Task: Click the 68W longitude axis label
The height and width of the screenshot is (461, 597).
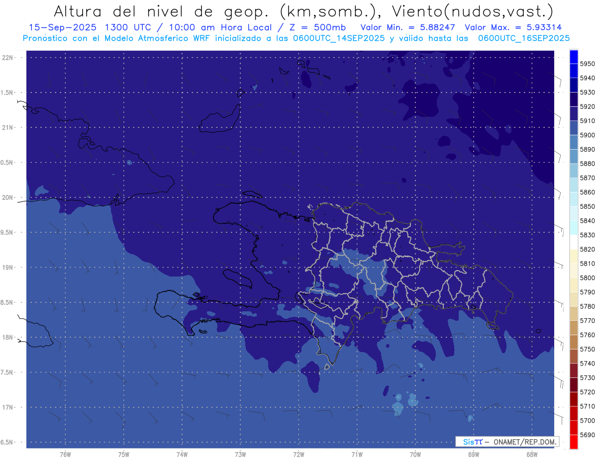Action: pyautogui.click(x=532, y=455)
